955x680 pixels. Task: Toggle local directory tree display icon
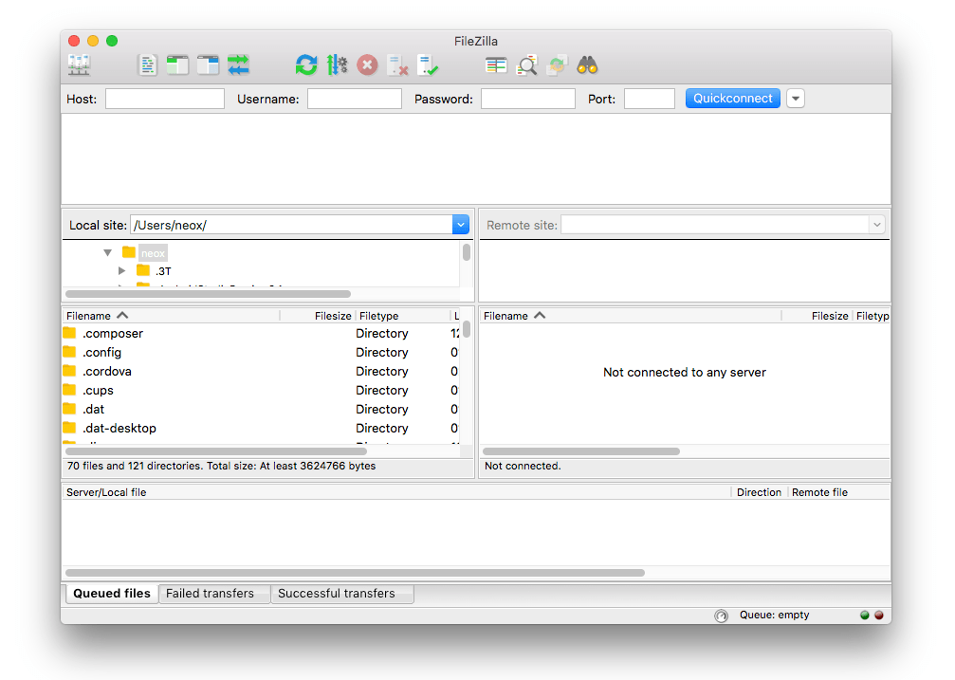pyautogui.click(x=177, y=64)
